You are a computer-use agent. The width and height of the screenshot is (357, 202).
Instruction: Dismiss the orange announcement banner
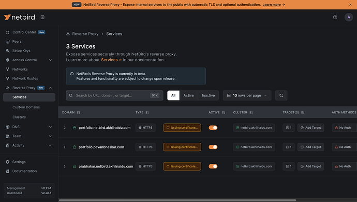click(x=350, y=5)
